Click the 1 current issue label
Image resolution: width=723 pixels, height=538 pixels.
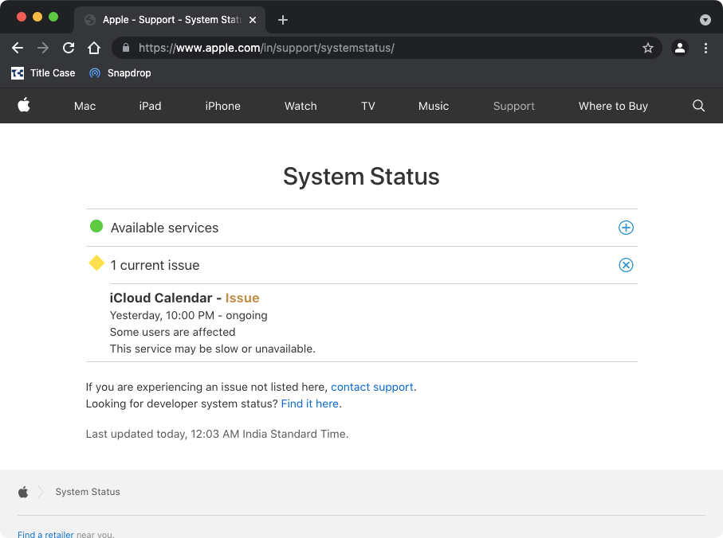click(155, 266)
